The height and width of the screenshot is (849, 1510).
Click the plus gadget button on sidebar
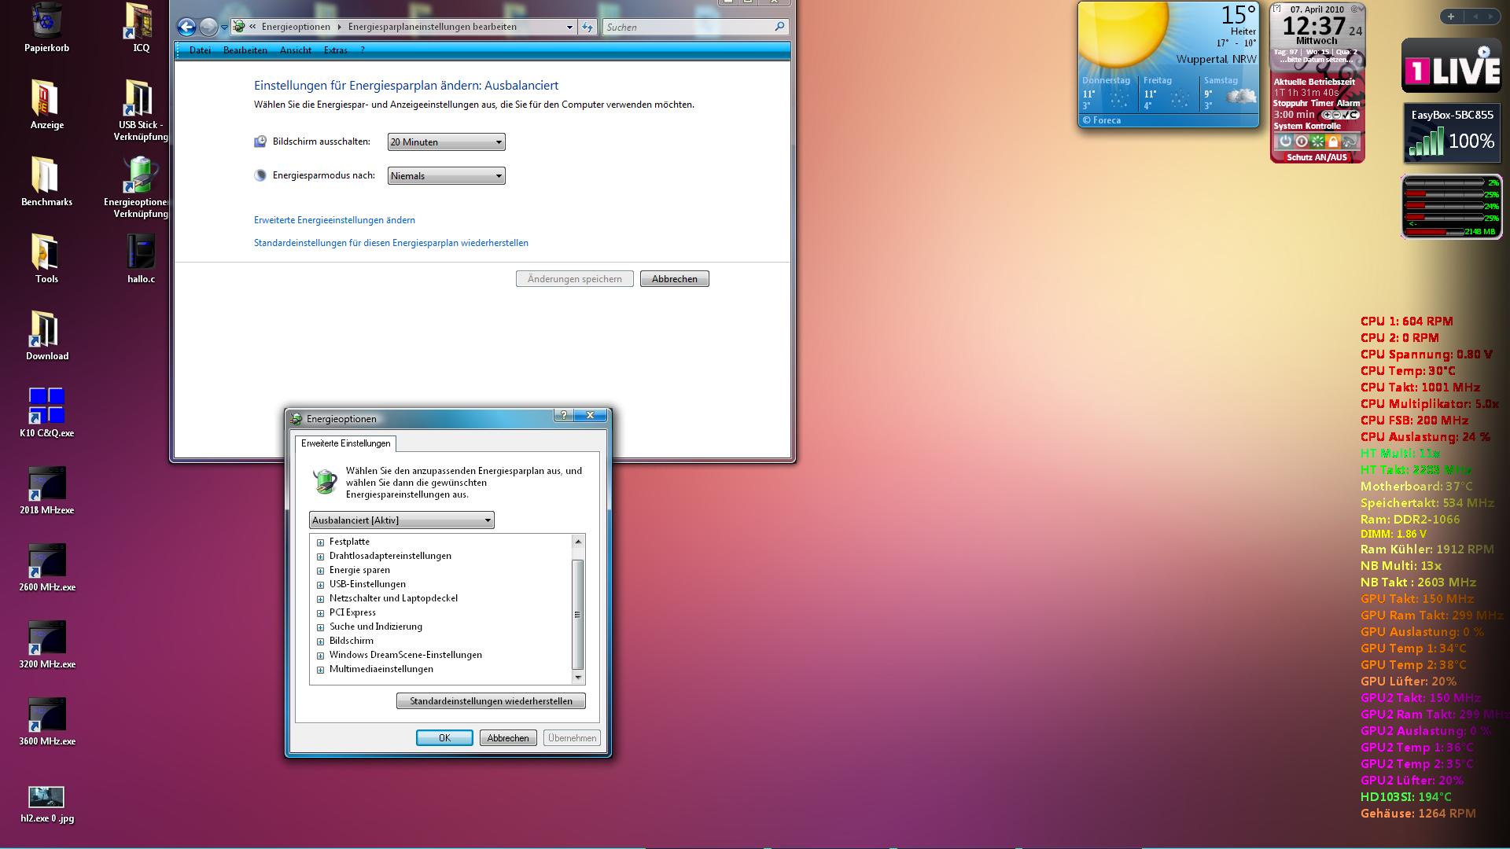(1450, 17)
